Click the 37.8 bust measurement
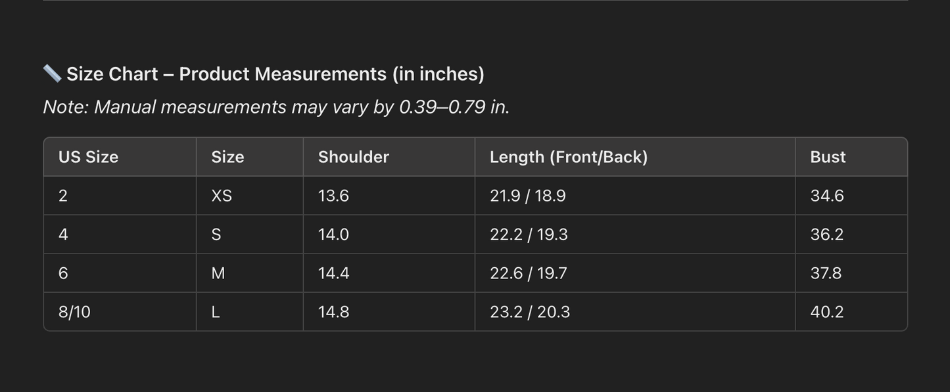Image resolution: width=950 pixels, height=392 pixels. click(x=826, y=273)
